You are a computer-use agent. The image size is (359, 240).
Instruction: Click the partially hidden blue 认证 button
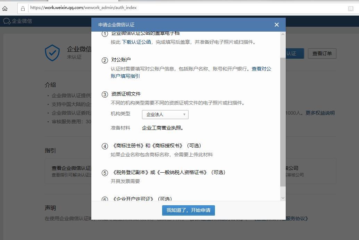pos(295,53)
